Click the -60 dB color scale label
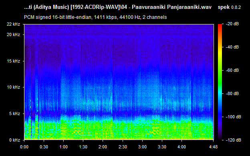The height and width of the screenshot is (156, 250). [232, 70]
